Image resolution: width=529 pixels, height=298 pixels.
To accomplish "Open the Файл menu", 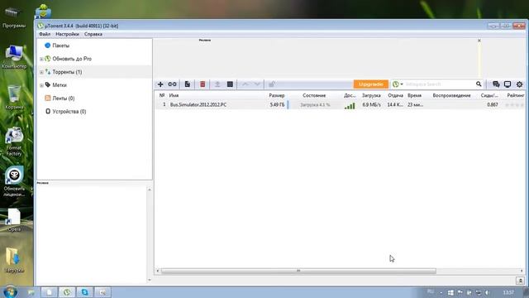I will [45, 34].
